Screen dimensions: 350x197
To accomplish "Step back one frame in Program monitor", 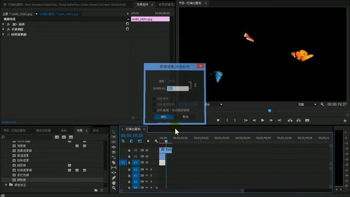I will (x=254, y=120).
